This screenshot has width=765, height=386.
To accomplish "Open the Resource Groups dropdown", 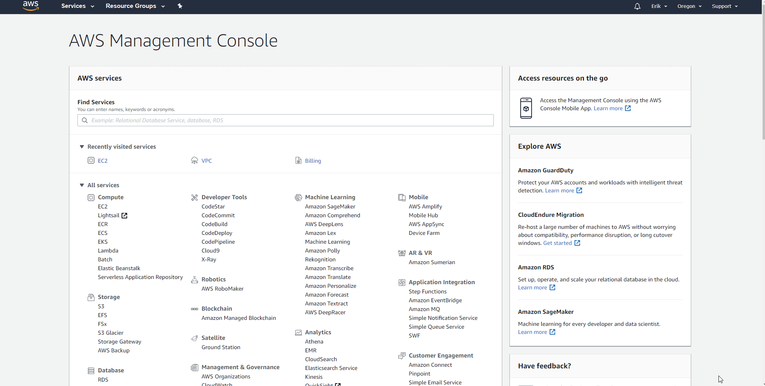I will 135,6.
